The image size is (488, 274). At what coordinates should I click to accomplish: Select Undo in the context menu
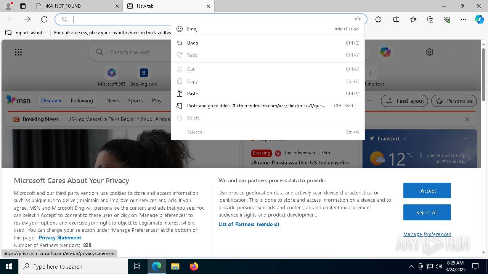tap(268, 43)
